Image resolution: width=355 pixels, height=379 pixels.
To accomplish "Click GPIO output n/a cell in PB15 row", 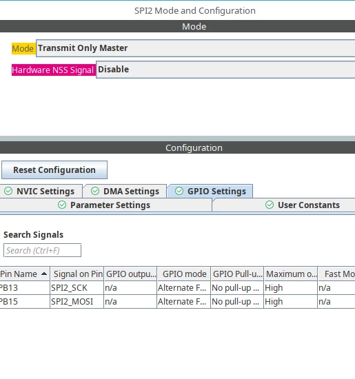I will (x=130, y=302).
